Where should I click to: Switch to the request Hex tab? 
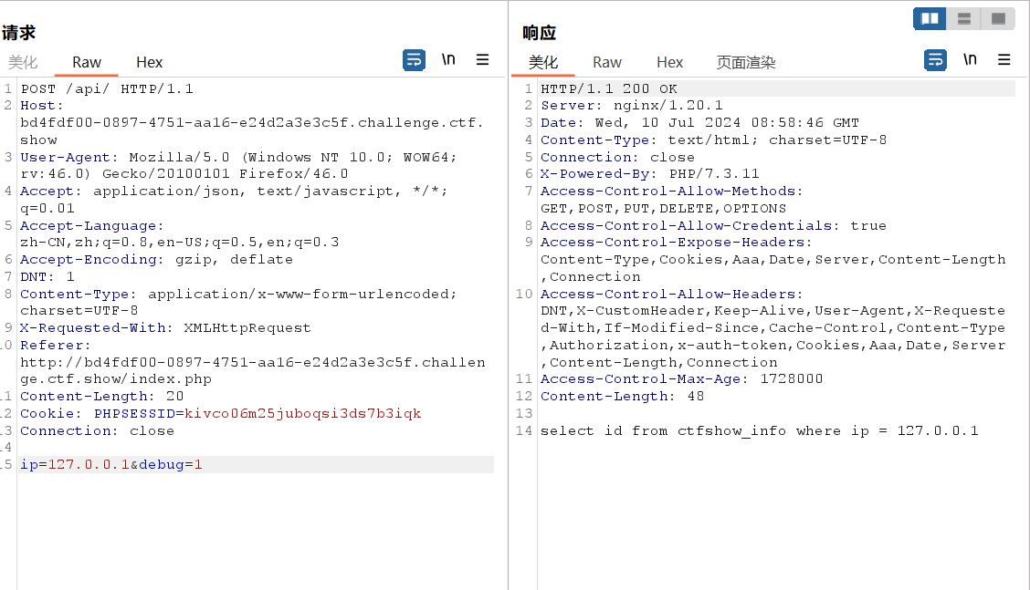pyautogui.click(x=149, y=62)
